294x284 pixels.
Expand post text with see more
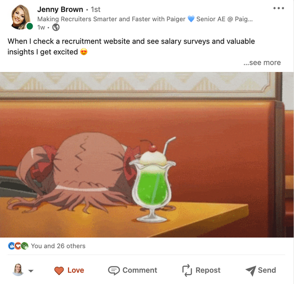[x=262, y=62]
